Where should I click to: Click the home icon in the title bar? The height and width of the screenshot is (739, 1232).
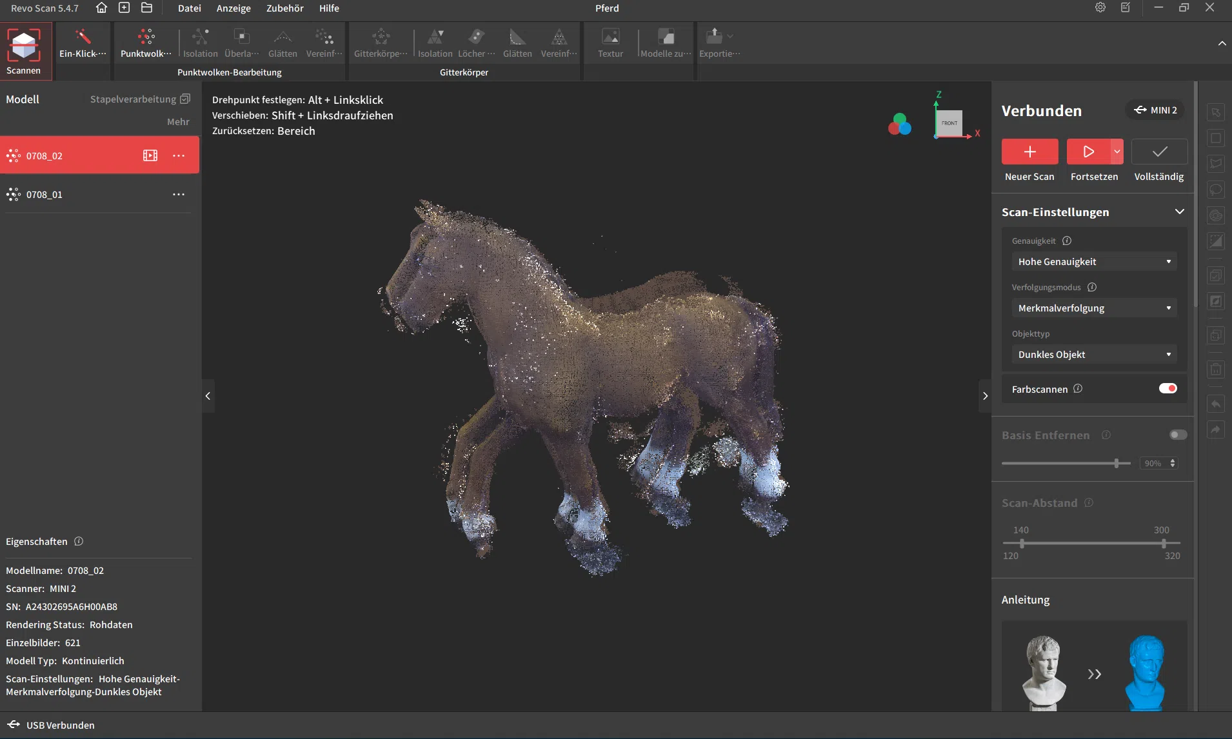(x=101, y=8)
